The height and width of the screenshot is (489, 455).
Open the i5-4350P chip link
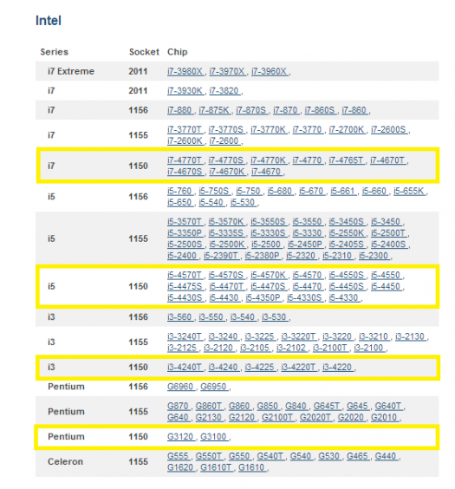[263, 297]
